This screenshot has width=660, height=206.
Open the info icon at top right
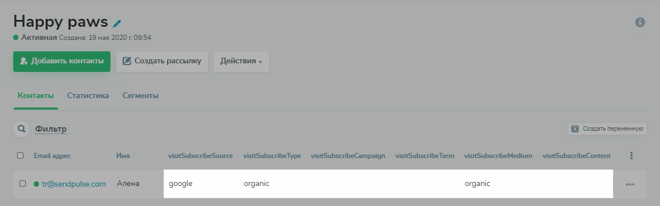click(640, 22)
